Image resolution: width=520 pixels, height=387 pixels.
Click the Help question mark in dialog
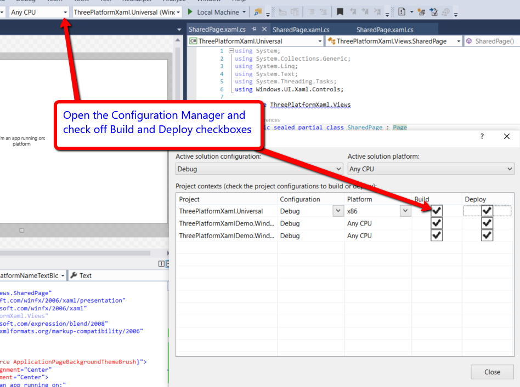coord(482,137)
